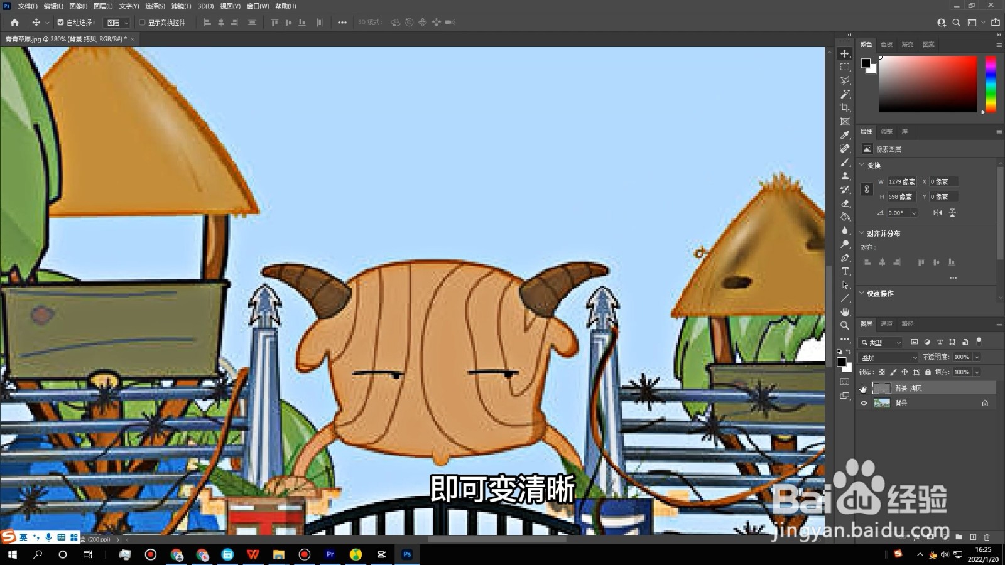
Task: Toggle lock transparent pixels in Layers panel
Action: (881, 372)
